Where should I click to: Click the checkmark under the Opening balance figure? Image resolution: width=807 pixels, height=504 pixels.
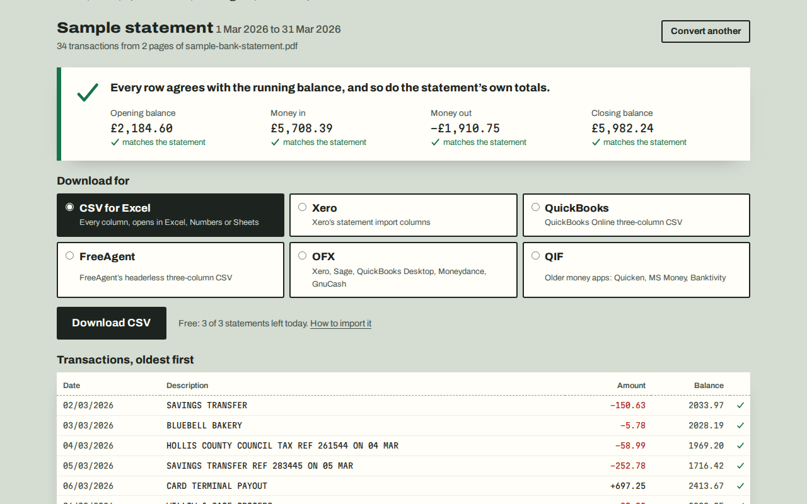115,142
